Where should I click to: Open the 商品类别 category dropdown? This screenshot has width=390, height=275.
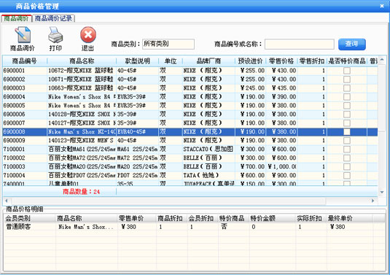pos(168,44)
